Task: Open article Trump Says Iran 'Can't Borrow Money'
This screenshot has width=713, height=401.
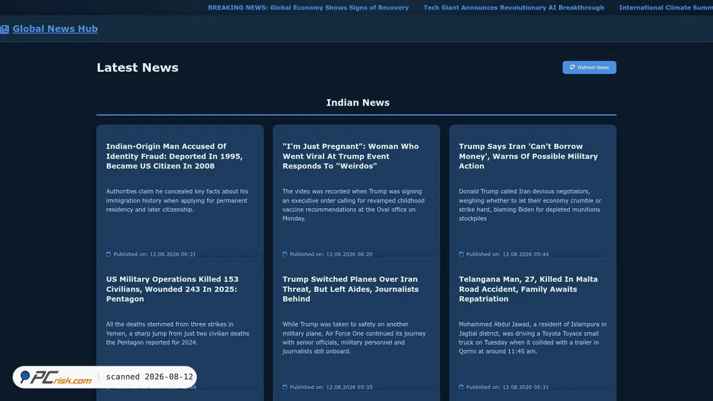Action: coord(528,156)
